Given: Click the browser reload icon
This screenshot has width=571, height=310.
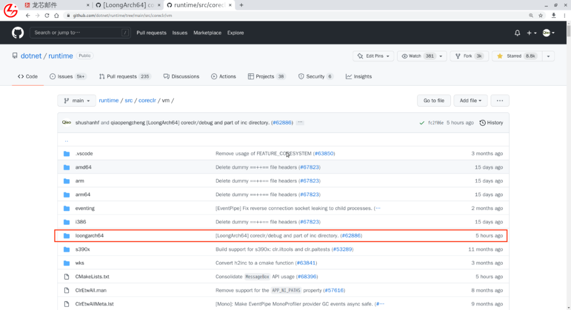Looking at the screenshot, I should 48,15.
